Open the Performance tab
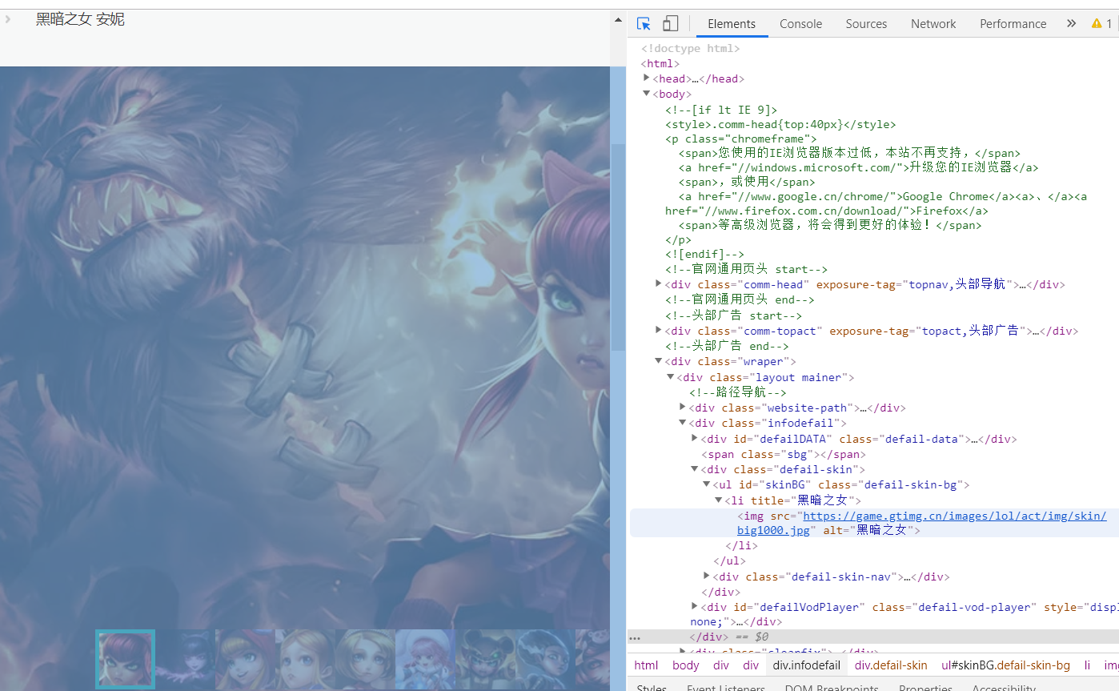 click(1013, 24)
